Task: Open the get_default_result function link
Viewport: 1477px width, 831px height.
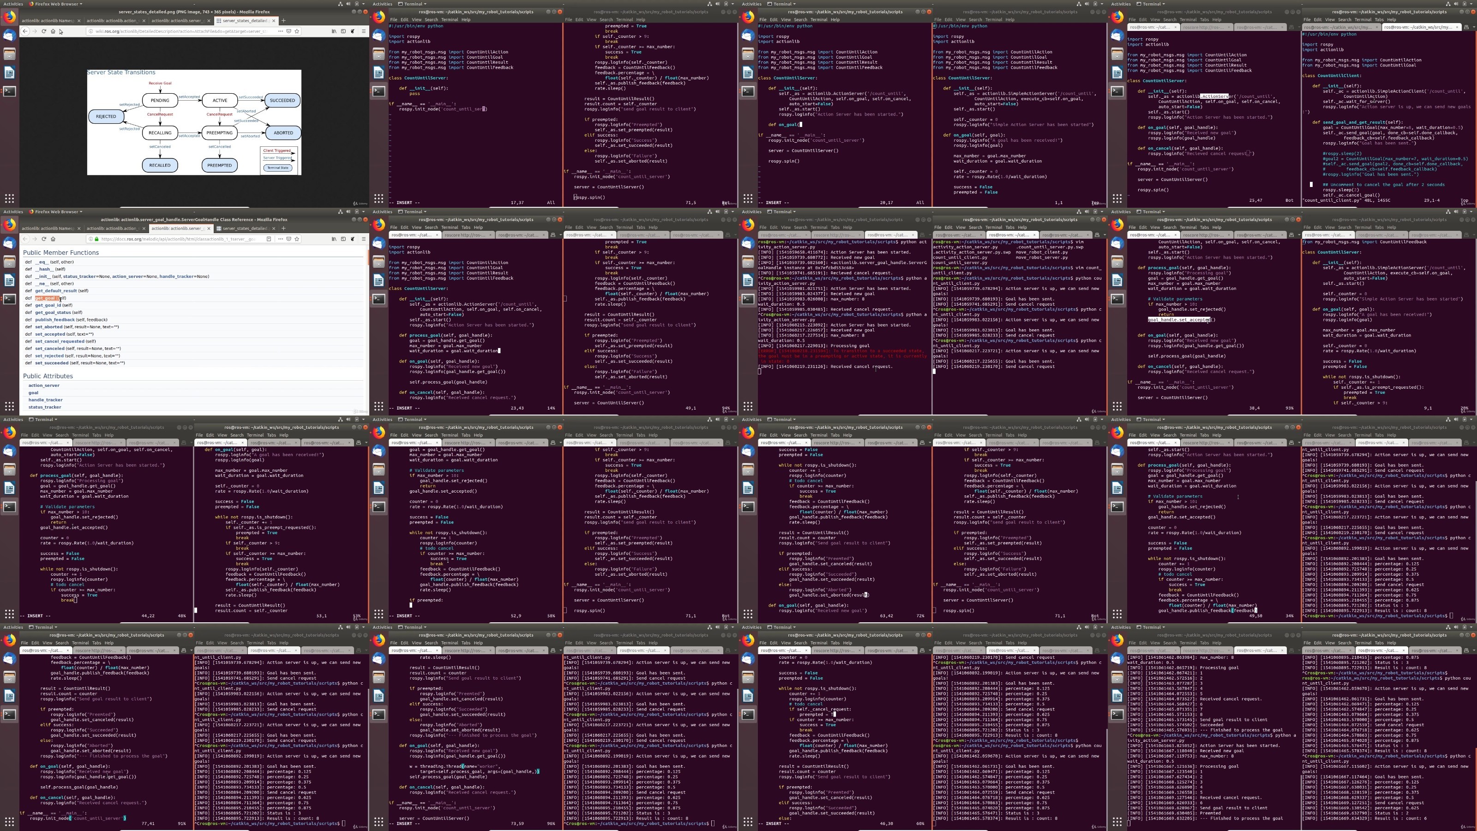Action: click(x=56, y=291)
